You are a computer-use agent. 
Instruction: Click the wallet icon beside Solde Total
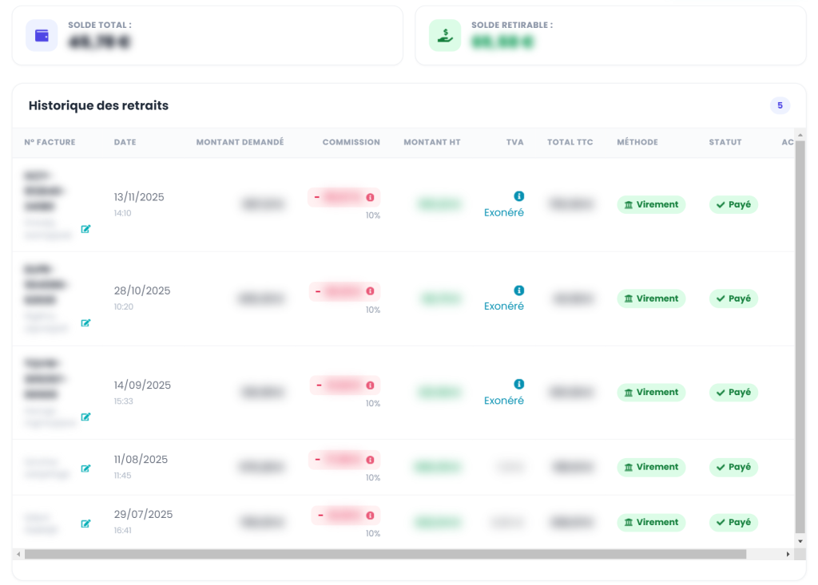pyautogui.click(x=42, y=35)
